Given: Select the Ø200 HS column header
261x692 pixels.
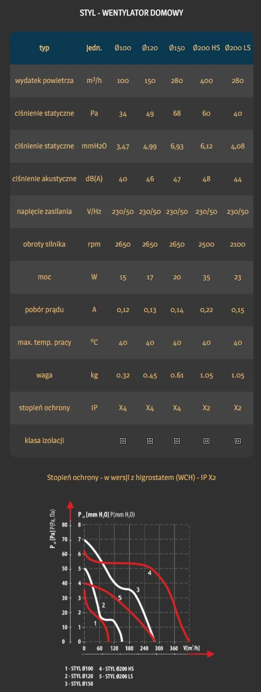Looking at the screenshot, I should [x=206, y=48].
